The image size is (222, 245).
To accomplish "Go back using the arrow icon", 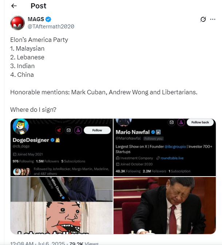I will coord(14,6).
